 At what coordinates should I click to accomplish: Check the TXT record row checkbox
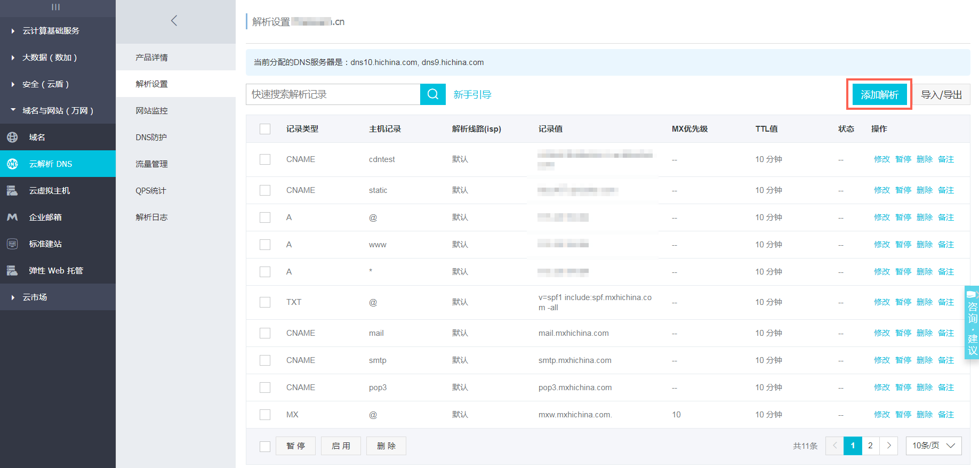pos(265,302)
